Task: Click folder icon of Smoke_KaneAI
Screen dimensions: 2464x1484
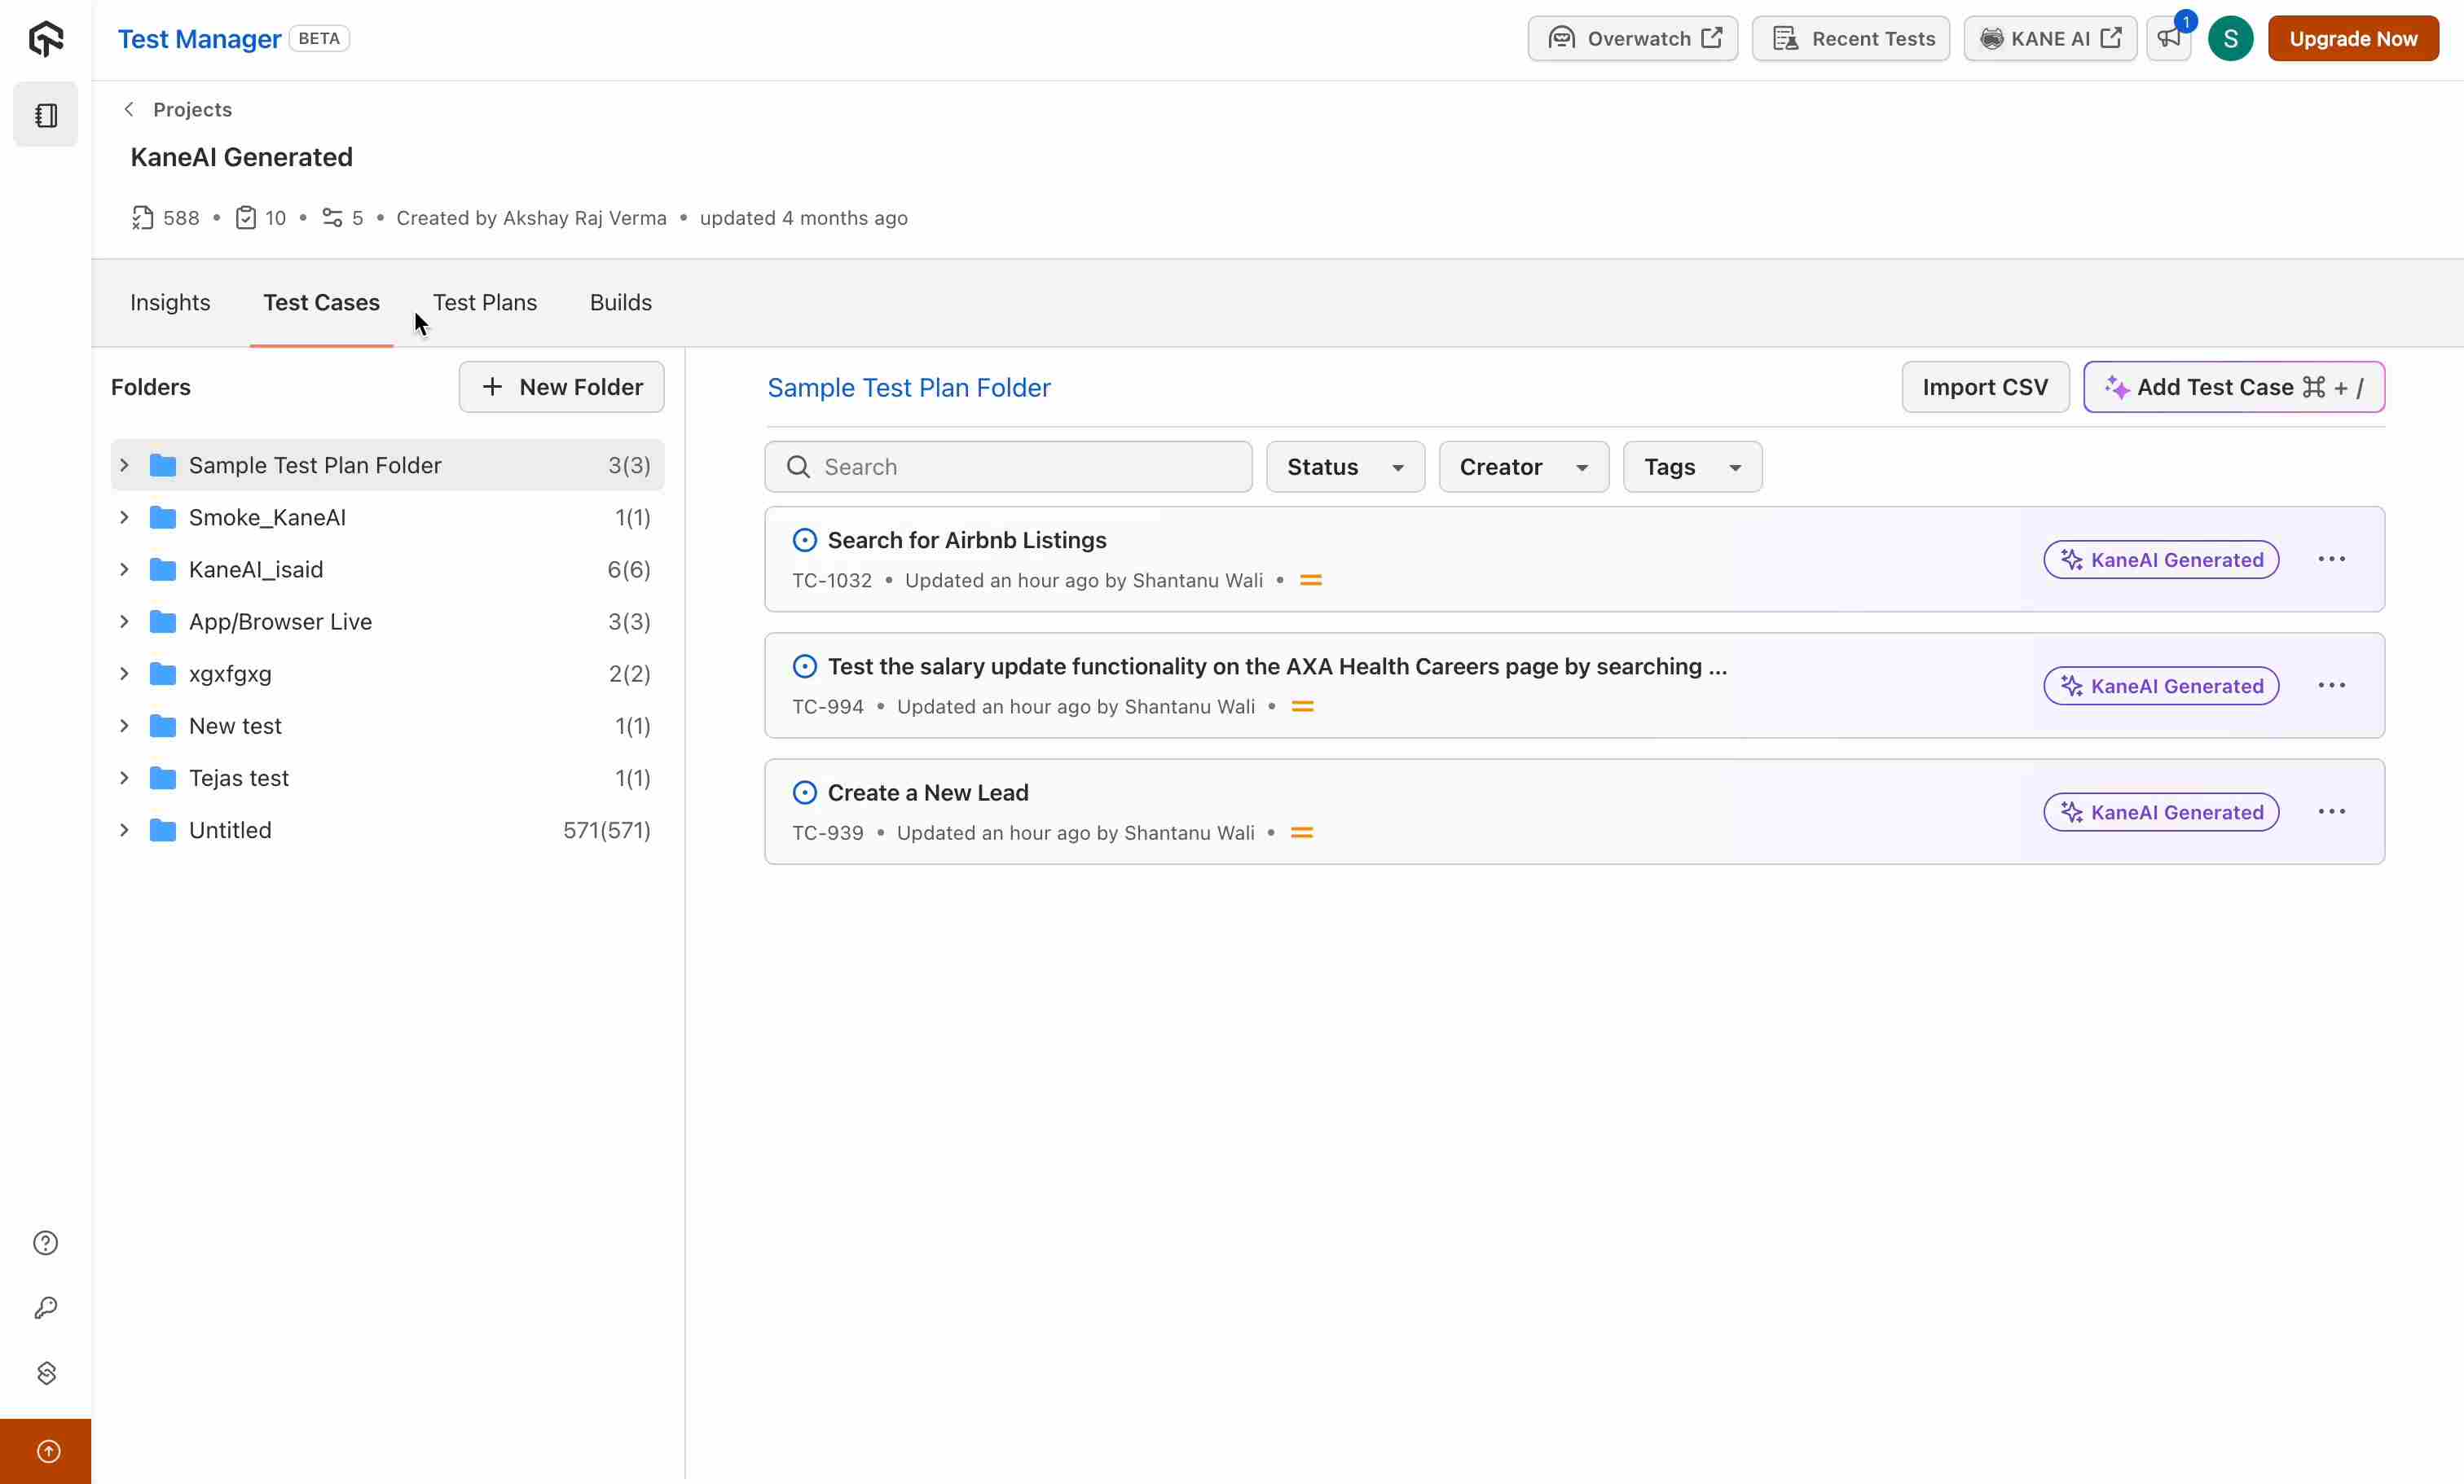Action: (x=163, y=518)
